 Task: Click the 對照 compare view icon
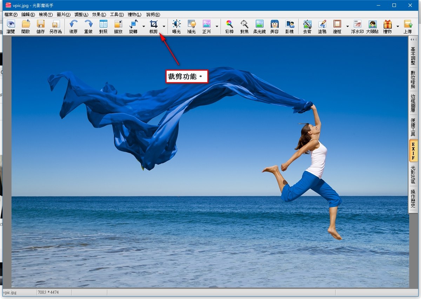click(103, 25)
